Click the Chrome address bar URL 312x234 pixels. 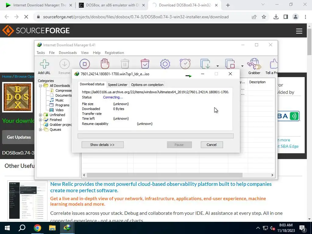pyautogui.click(x=136, y=17)
